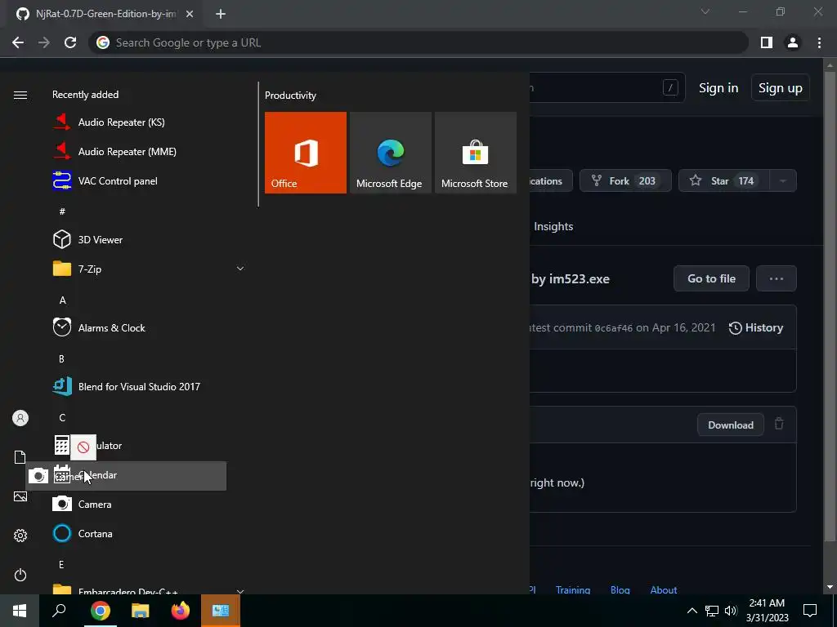Open the notification center icon
837x627 pixels.
click(810, 611)
